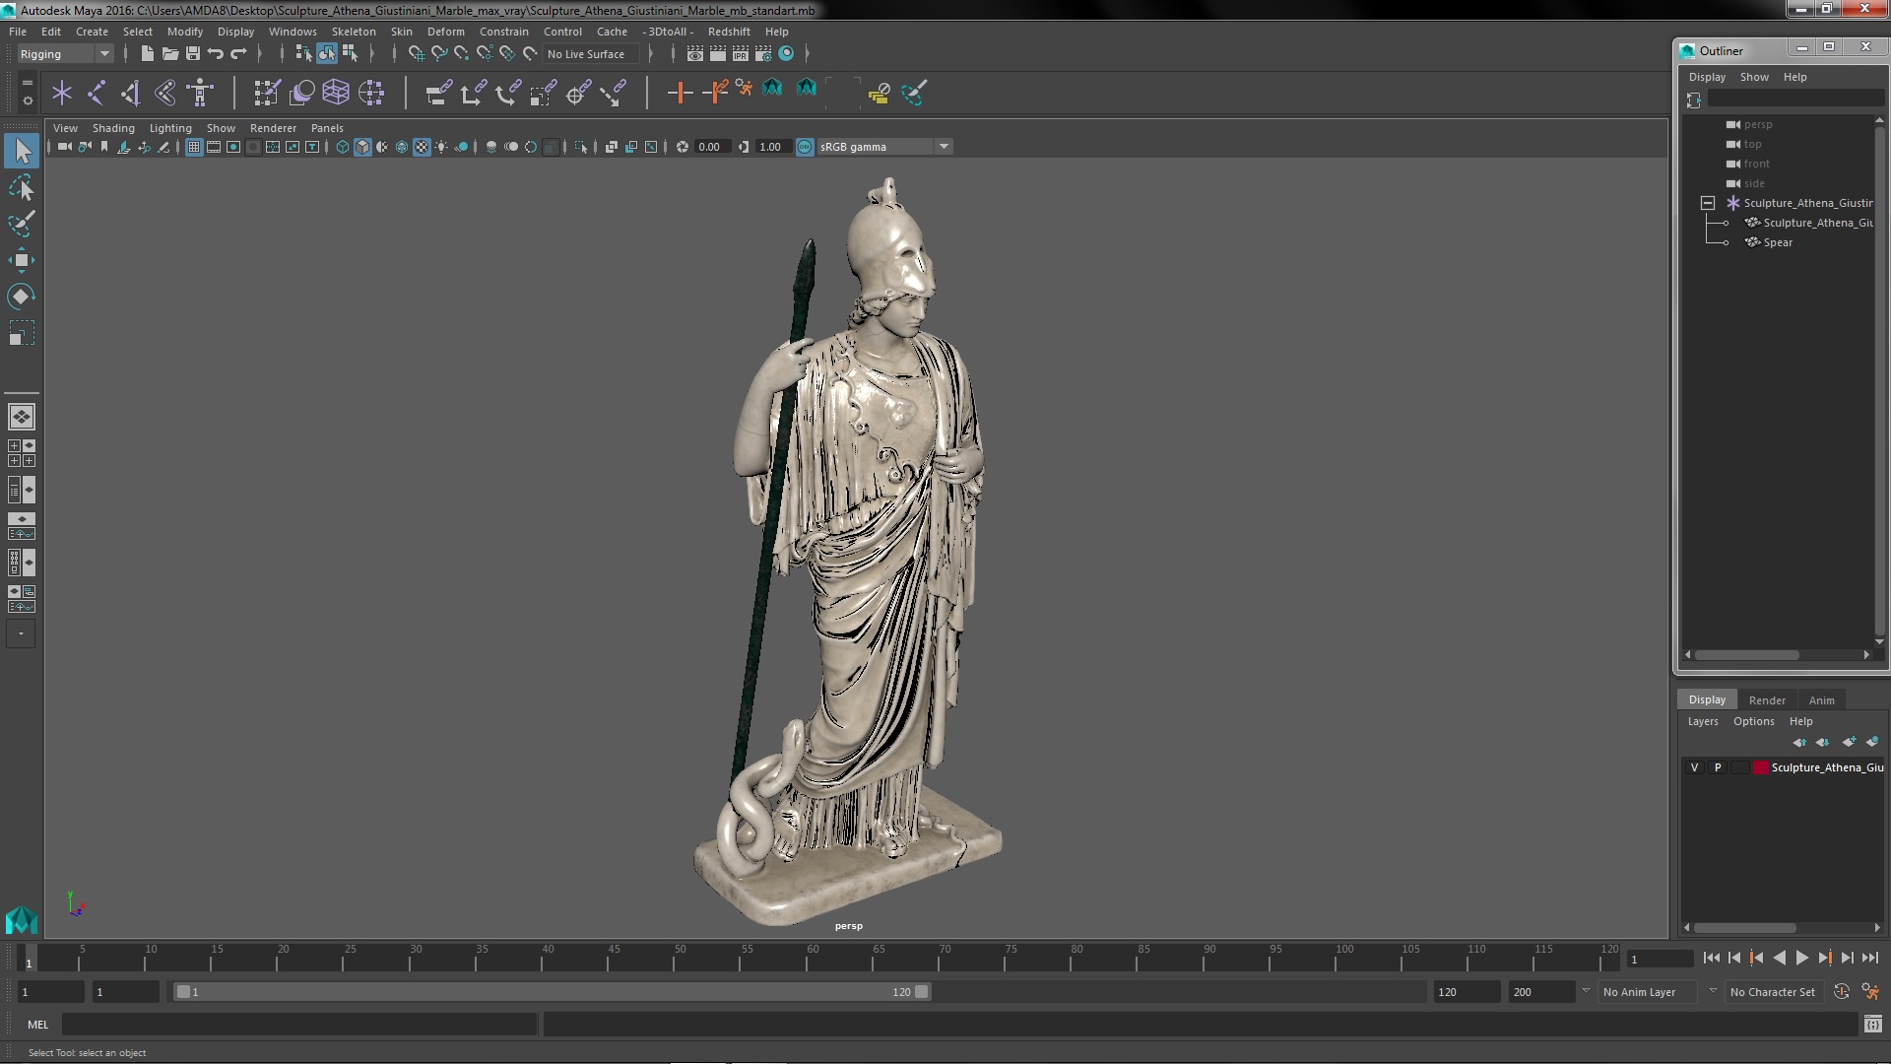This screenshot has height=1064, width=1891.
Task: Activate the Rotate tool in toolbox
Action: [x=22, y=297]
